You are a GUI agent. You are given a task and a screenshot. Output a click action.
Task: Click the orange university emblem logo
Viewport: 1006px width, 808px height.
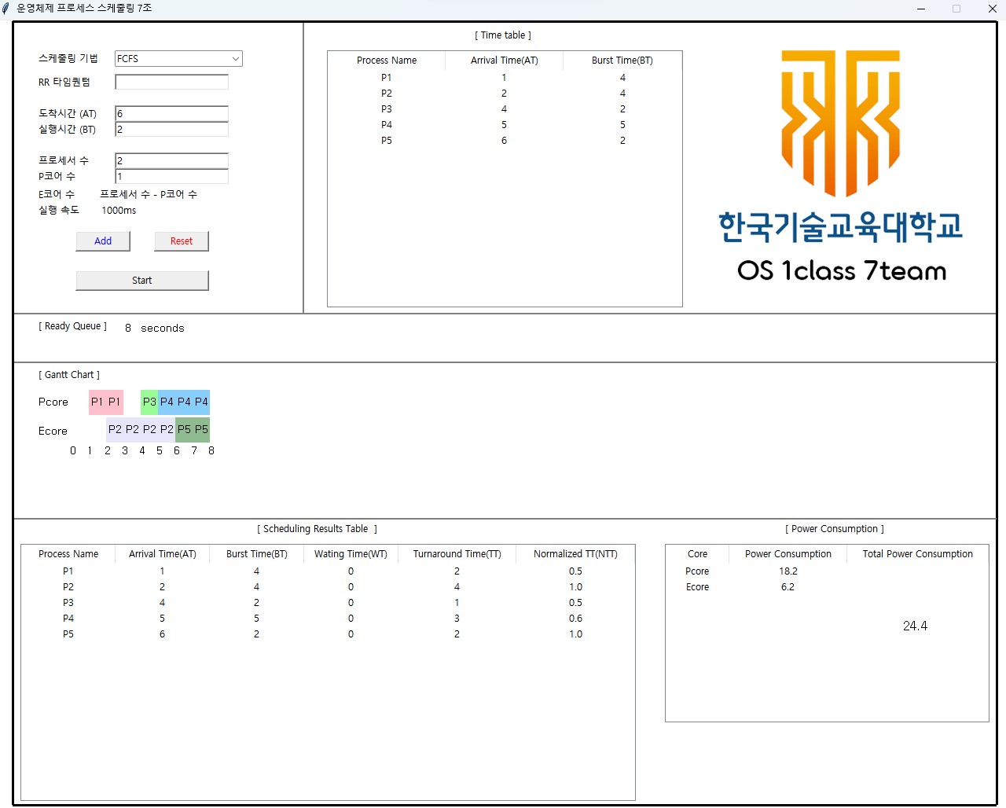[840, 123]
